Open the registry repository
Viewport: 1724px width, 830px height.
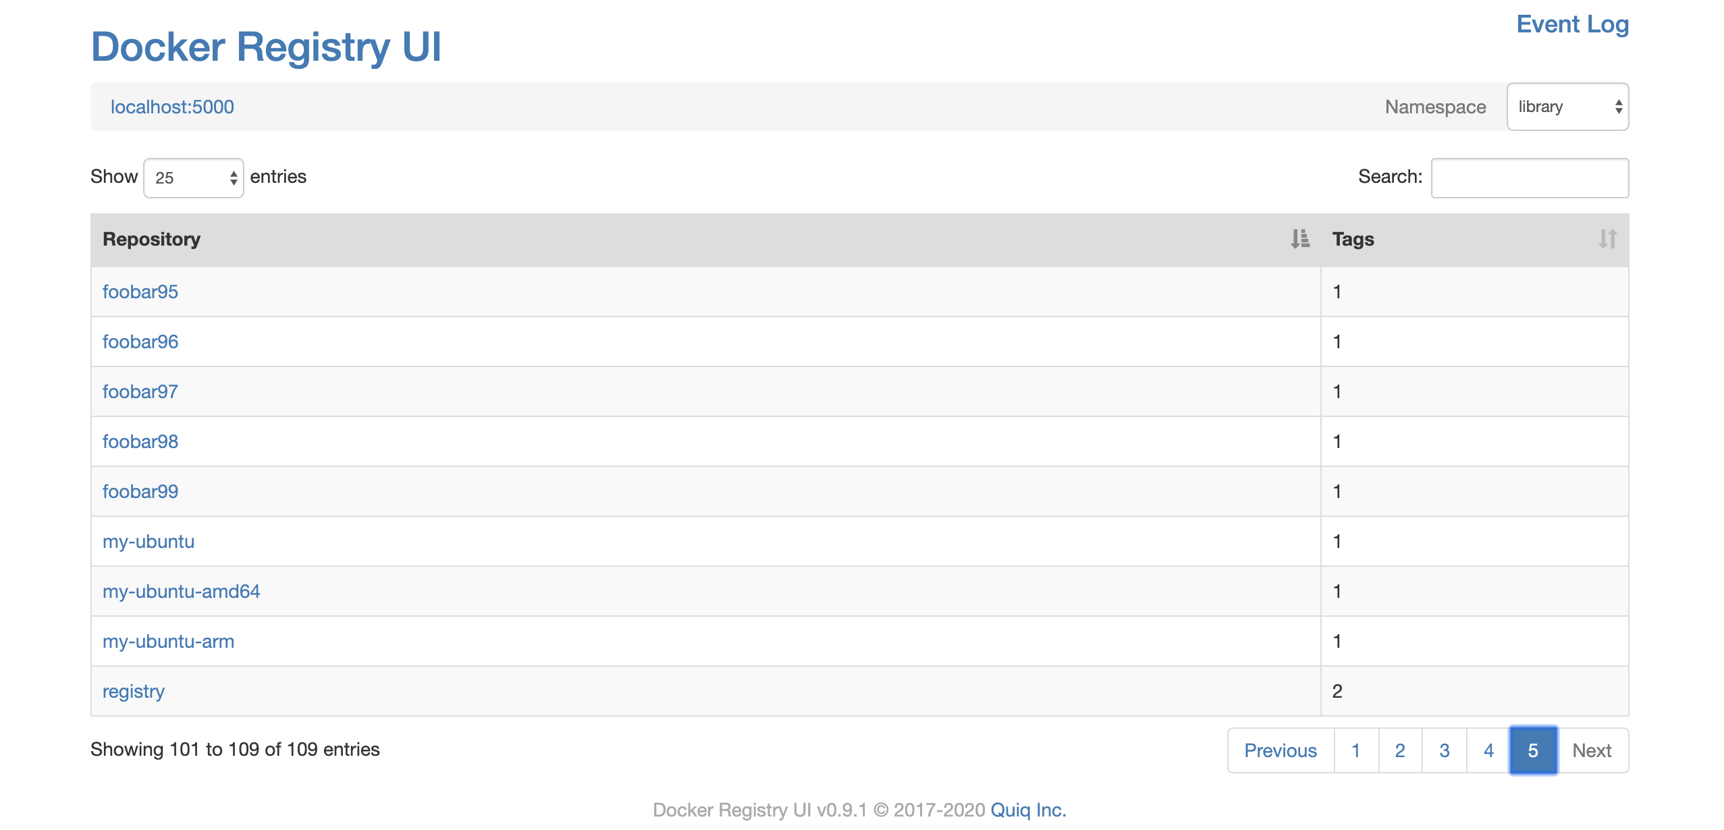(134, 691)
